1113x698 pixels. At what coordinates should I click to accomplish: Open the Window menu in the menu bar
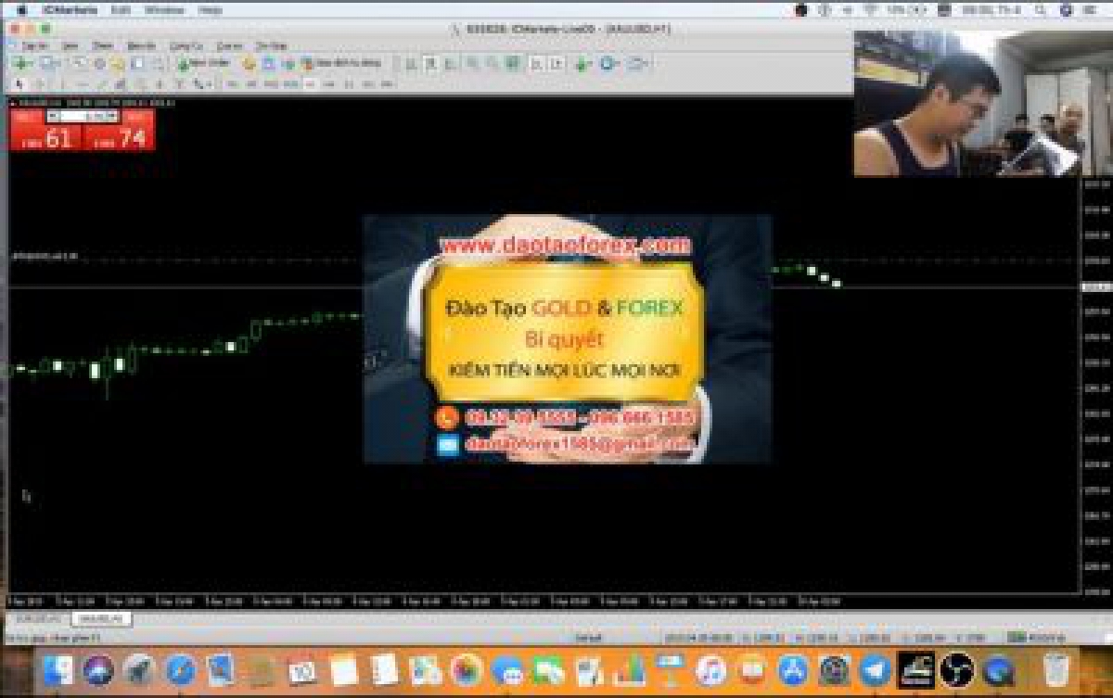click(x=164, y=9)
